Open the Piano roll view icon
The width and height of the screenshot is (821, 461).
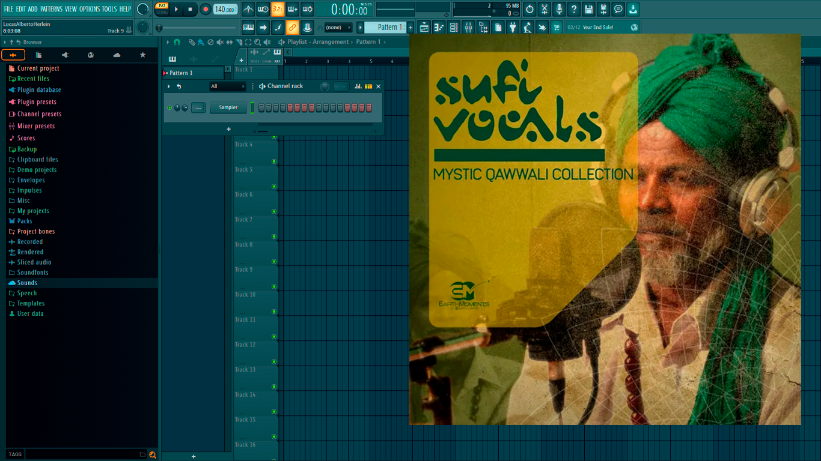pos(439,27)
